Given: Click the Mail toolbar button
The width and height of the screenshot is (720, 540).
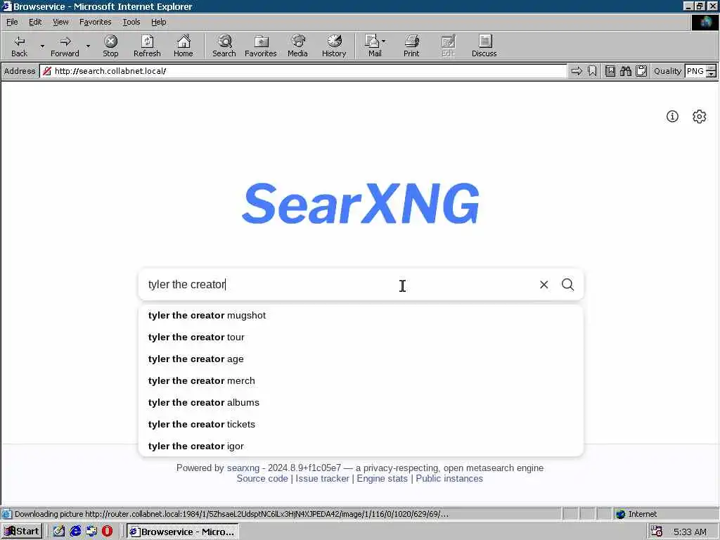Looking at the screenshot, I should (x=373, y=46).
